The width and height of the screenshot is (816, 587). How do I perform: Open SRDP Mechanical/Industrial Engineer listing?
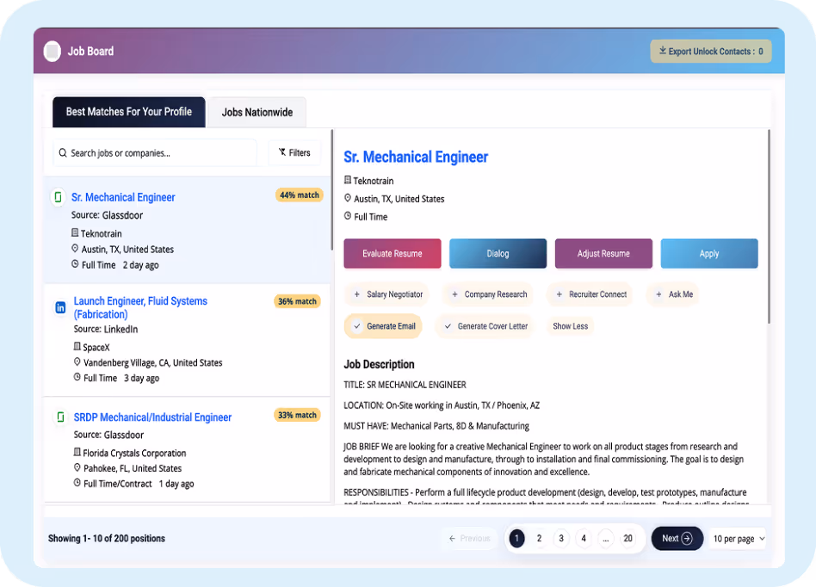pyautogui.click(x=152, y=417)
